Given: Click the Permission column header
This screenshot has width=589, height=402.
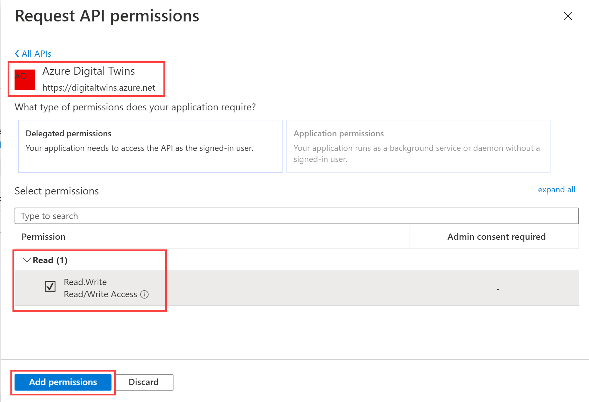Looking at the screenshot, I should (43, 237).
